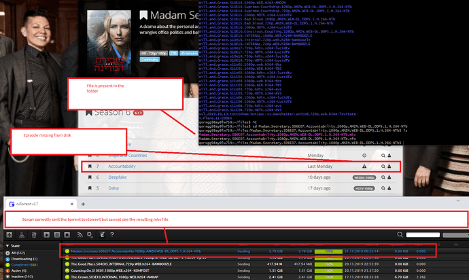This screenshot has width=469, height=280.
Task: Click the ruTorrent search magnifier icon
Action: coord(400,235)
